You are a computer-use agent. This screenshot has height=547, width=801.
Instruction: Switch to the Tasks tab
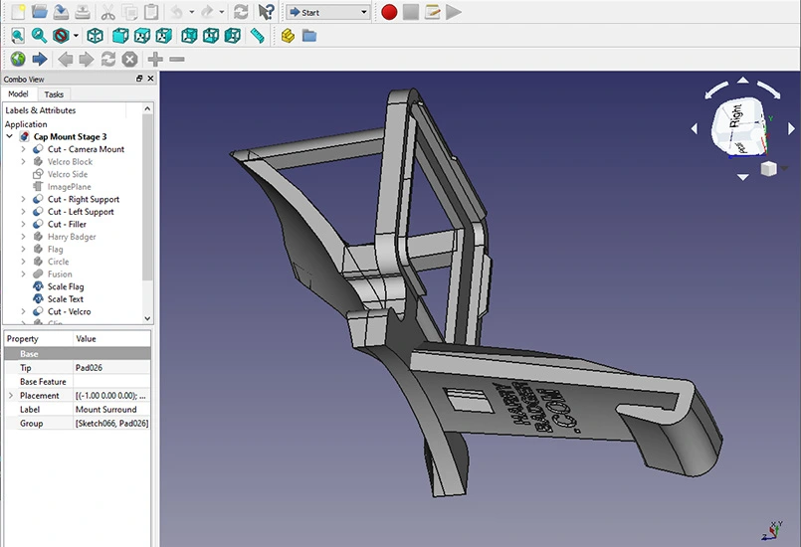click(54, 94)
